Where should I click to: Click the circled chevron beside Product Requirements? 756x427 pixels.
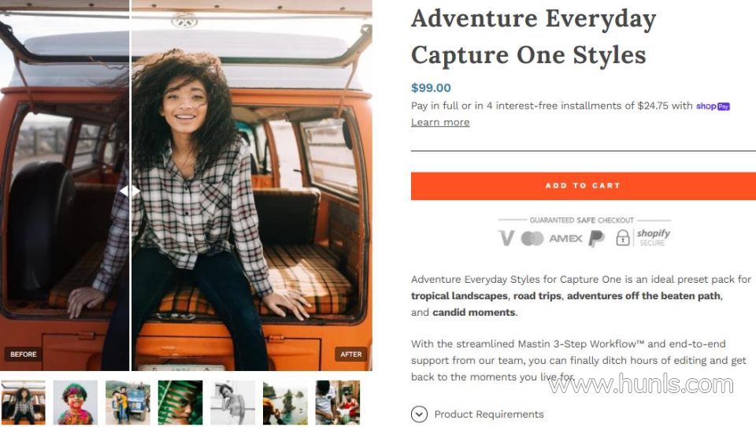point(419,414)
